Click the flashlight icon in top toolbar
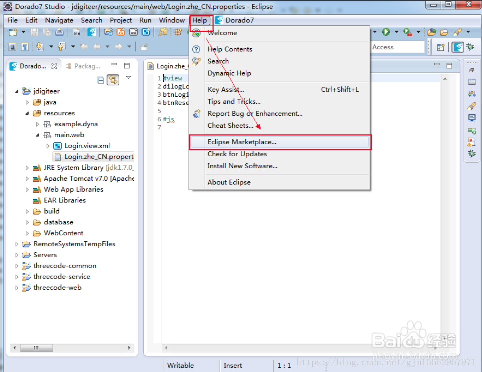 (457, 32)
